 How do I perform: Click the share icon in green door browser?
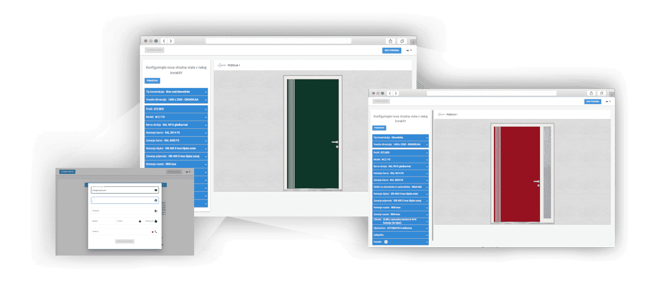tap(390, 41)
